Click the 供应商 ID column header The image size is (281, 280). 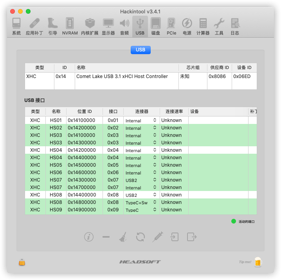tap(220, 67)
